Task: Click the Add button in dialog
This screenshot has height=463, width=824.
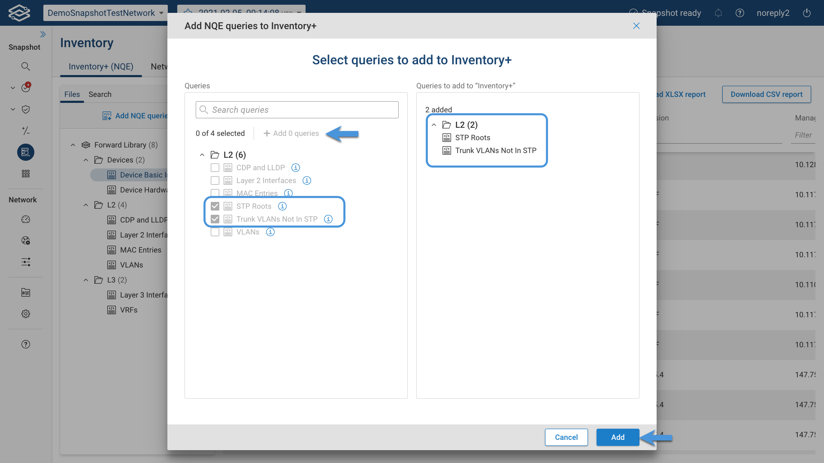Action: tap(618, 437)
